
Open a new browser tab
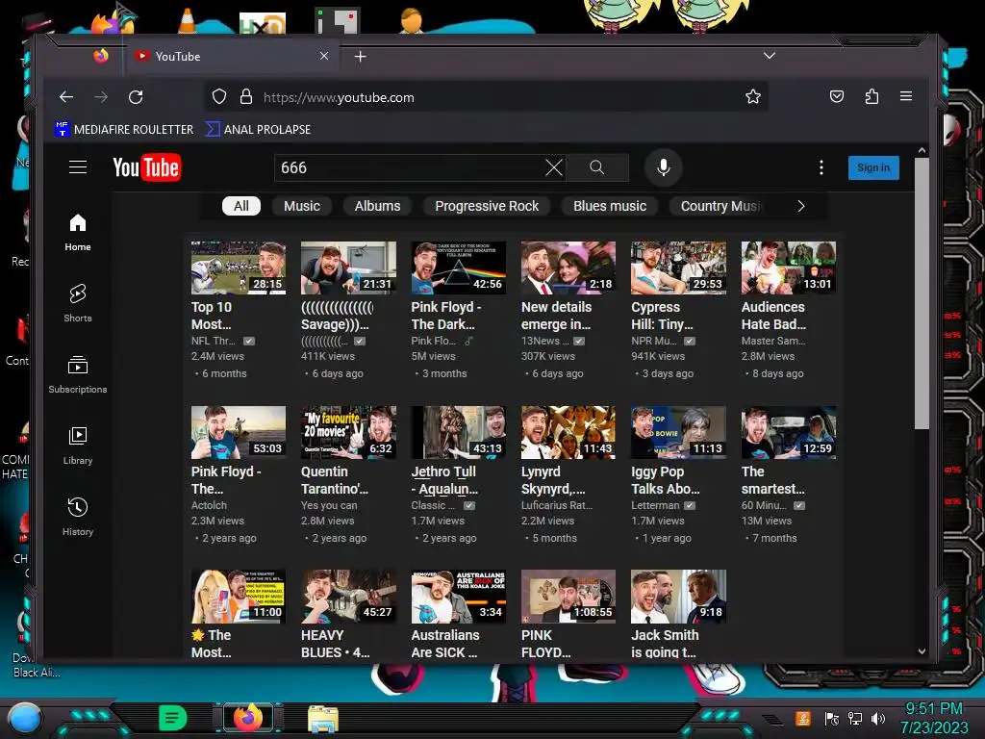(360, 57)
